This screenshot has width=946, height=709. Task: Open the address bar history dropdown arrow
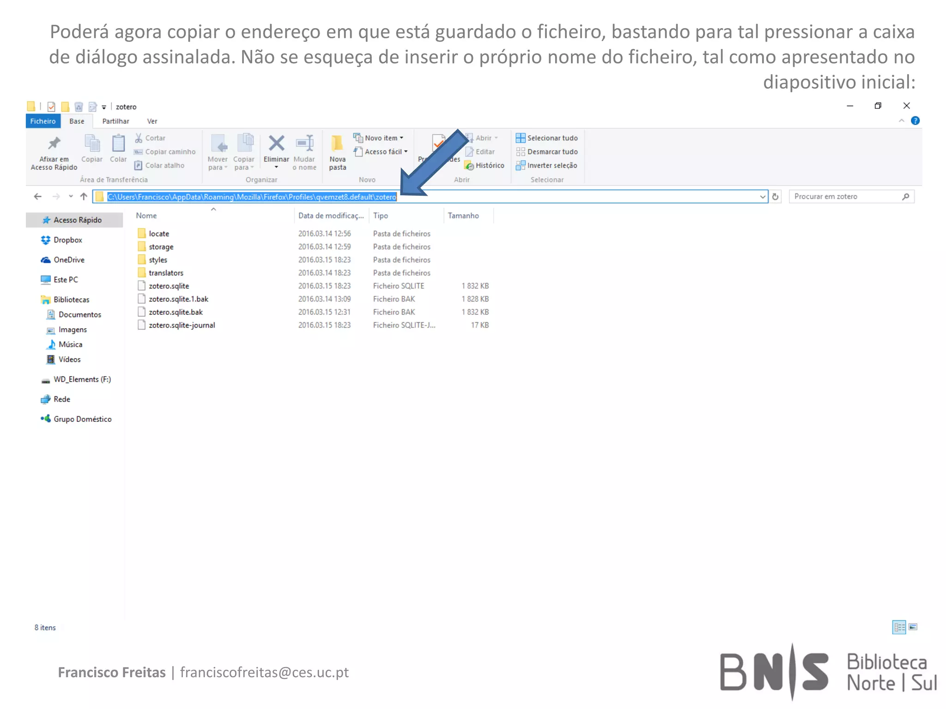point(763,197)
